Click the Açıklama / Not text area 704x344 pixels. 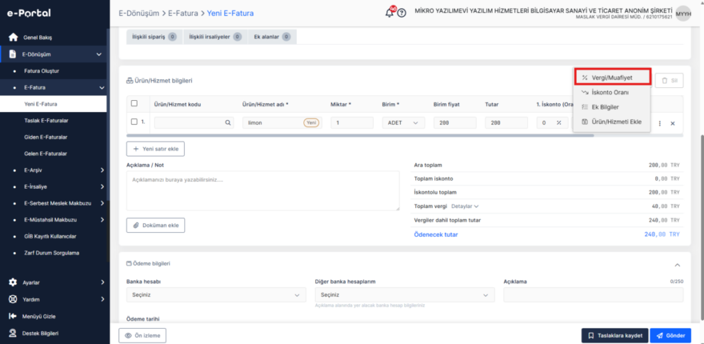tap(263, 191)
